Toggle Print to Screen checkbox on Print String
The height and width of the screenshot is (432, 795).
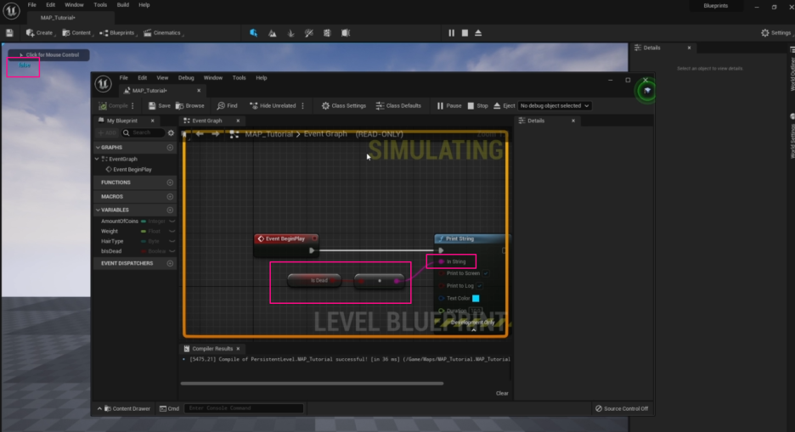(x=486, y=273)
